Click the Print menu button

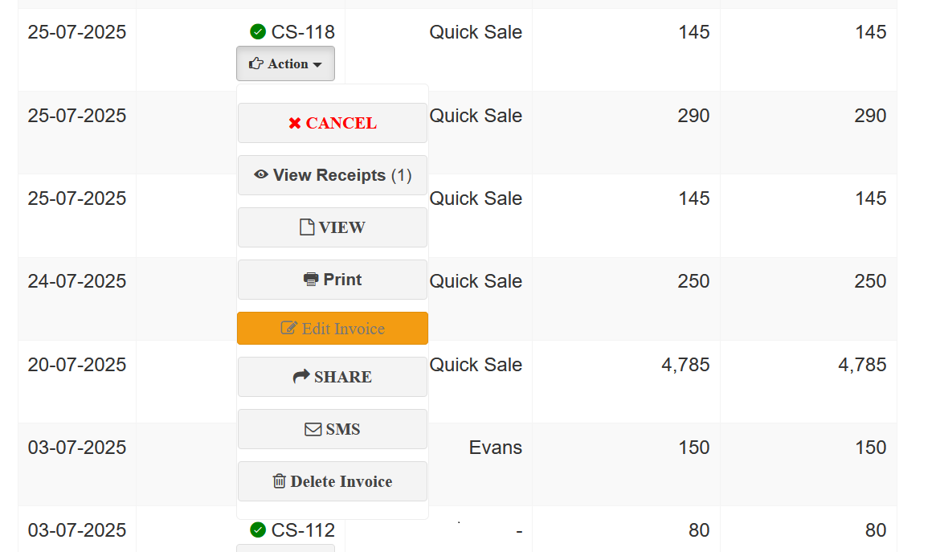tap(333, 280)
